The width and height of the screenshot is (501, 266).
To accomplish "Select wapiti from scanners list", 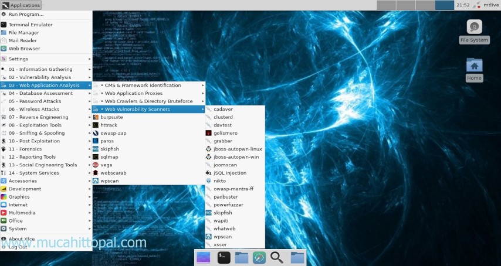I will [235, 221].
